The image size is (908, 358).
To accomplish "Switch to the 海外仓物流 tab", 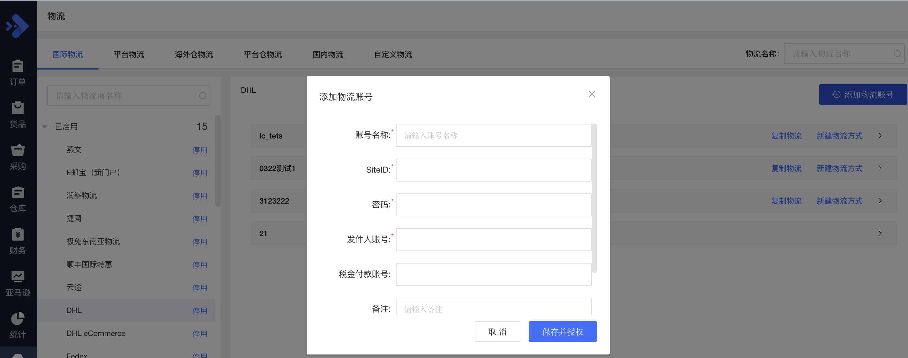I will (x=194, y=55).
